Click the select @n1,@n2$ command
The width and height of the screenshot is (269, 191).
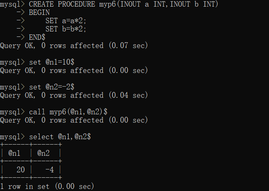click(60, 137)
